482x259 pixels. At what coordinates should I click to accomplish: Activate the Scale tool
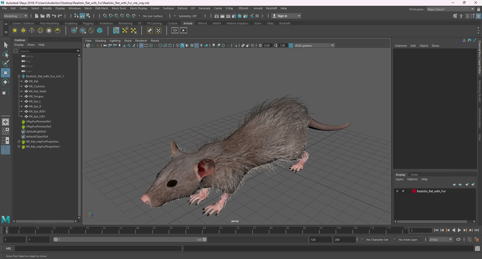coord(5,91)
